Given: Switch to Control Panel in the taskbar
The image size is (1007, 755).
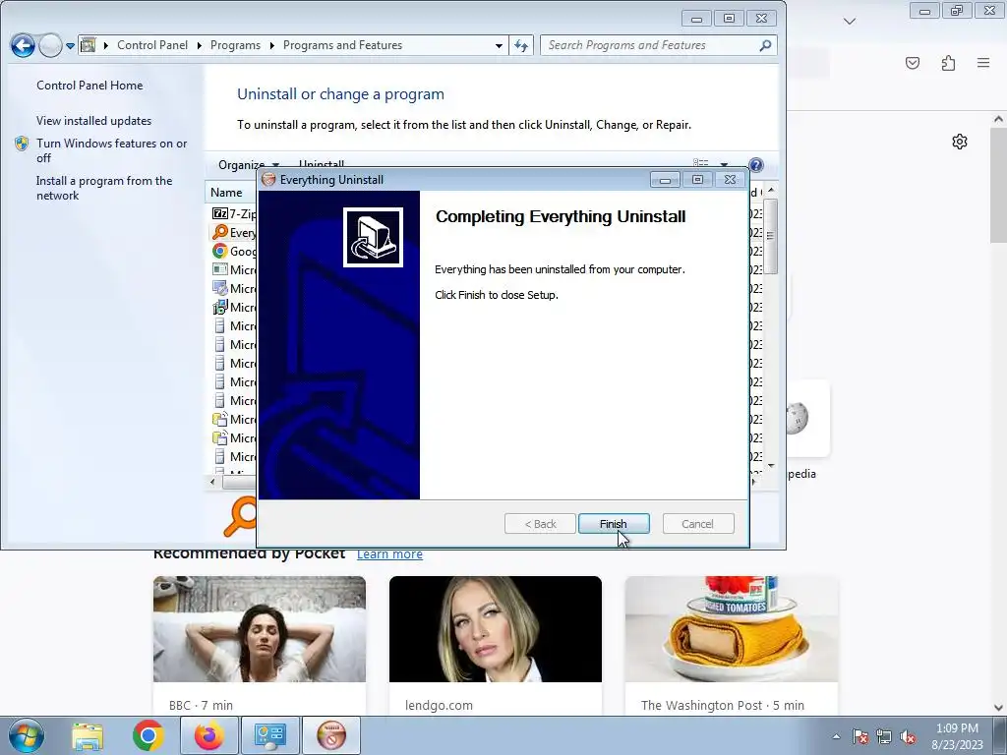Looking at the screenshot, I should point(269,735).
